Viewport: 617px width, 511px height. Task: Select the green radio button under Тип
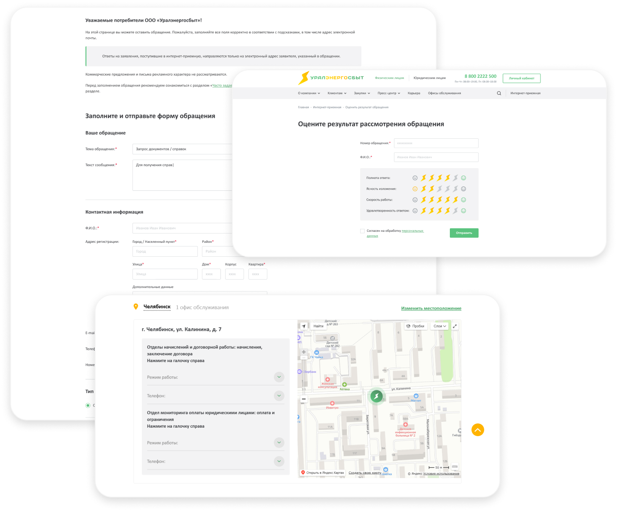[x=88, y=405]
